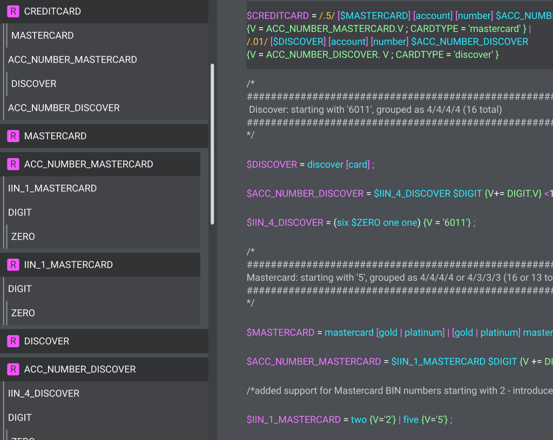The height and width of the screenshot is (440, 553).
Task: Select the CREDITCARD rule title in the sidebar
Action: point(52,11)
